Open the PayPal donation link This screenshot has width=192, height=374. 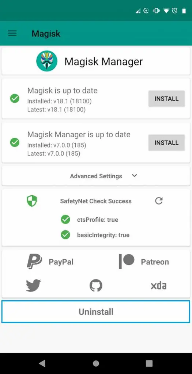point(50,262)
